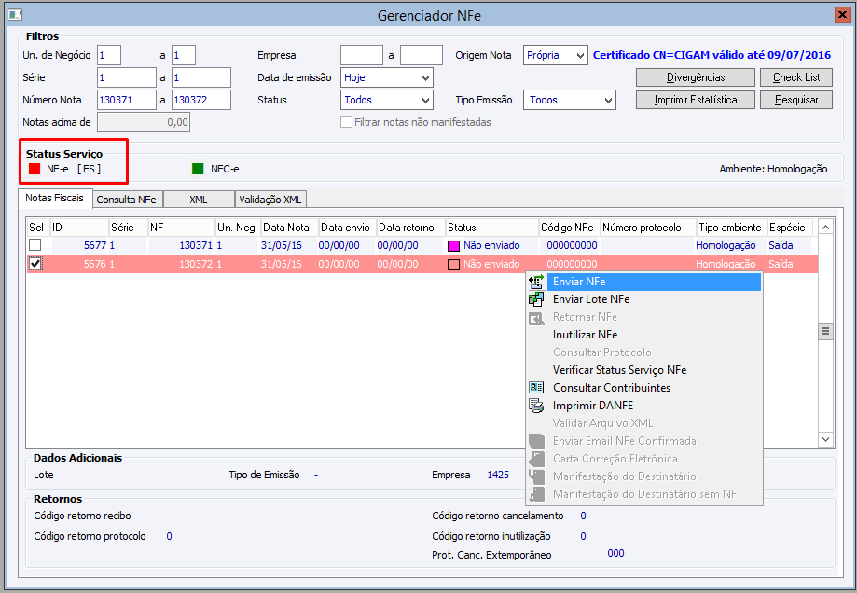Click the starting Série field
The image size is (857, 593).
click(x=127, y=77)
